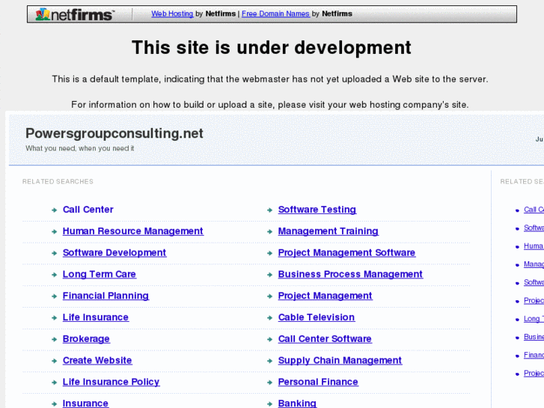Click arrow bullet beside Business Process Management
The height and width of the screenshot is (408, 544).
coord(269,275)
